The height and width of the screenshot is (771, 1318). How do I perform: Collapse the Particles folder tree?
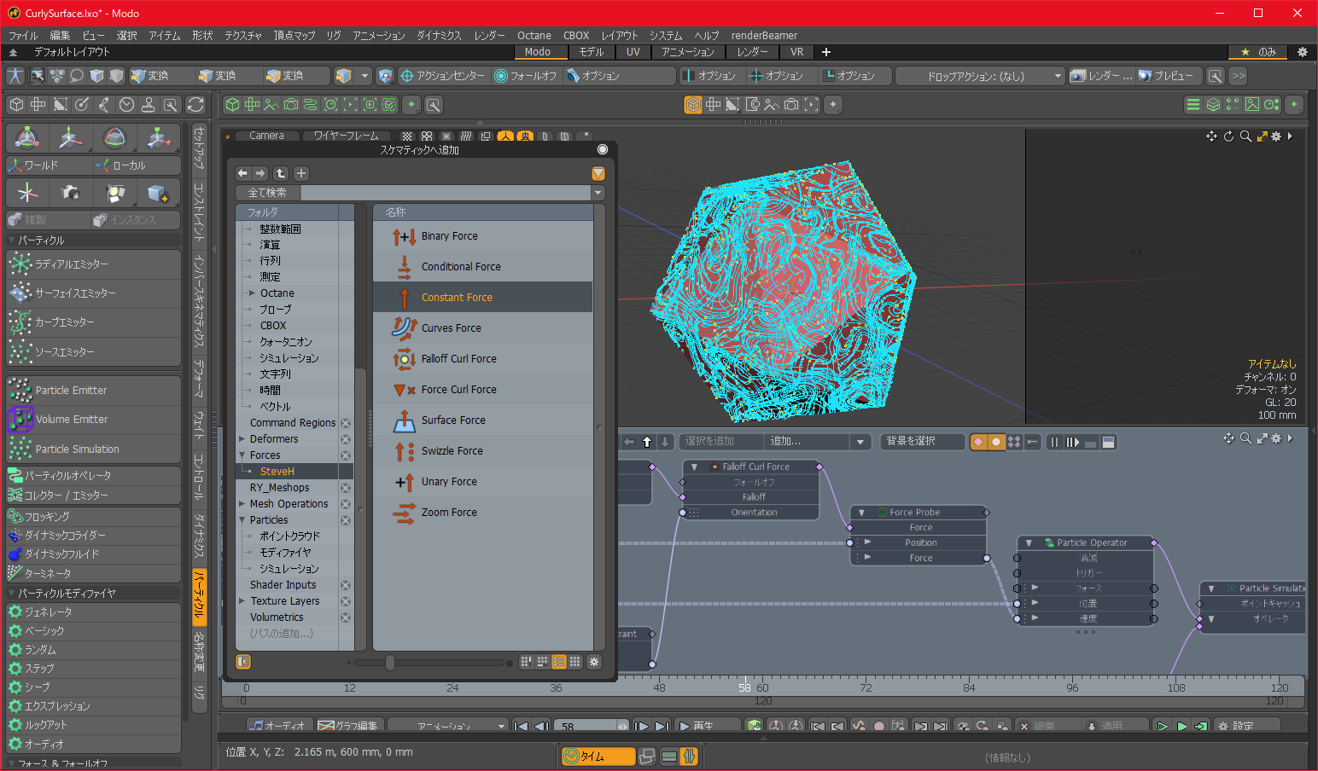pos(242,520)
